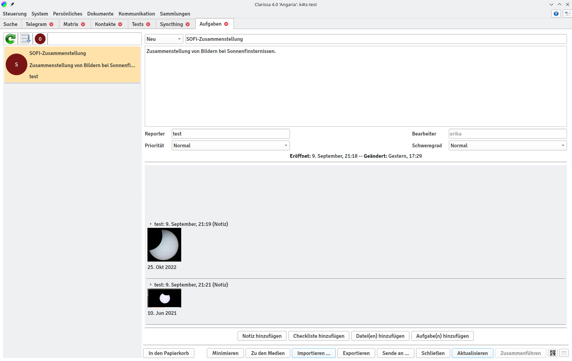Click Checkliste hinzufügen button
Image resolution: width=572 pixels, height=361 pixels.
coord(319,336)
